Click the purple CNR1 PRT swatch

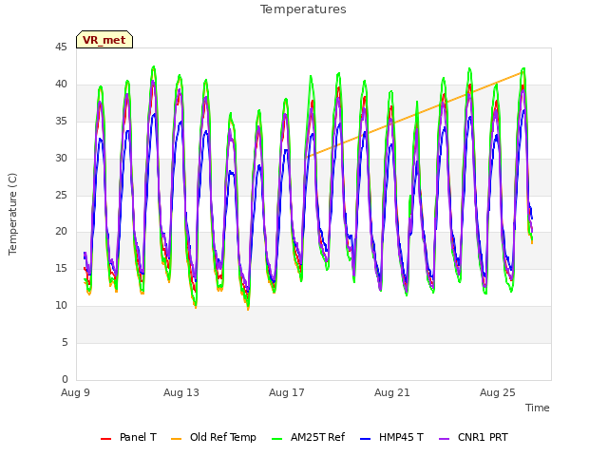444,439
